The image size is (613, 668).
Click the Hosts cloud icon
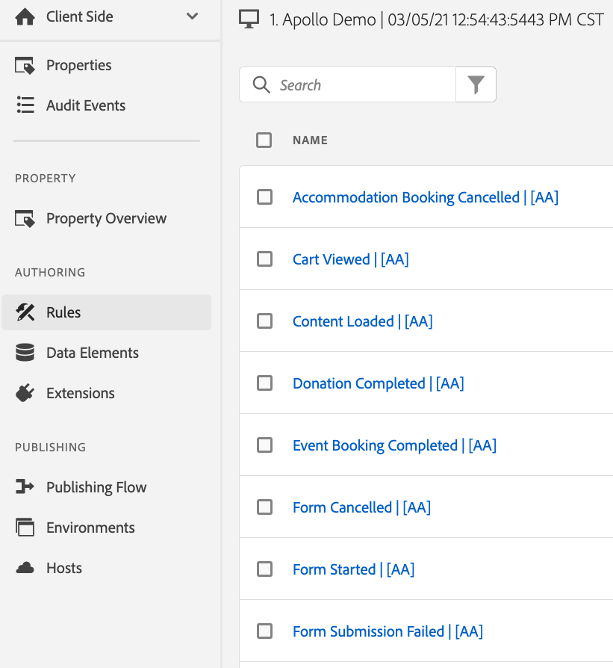[x=25, y=568]
